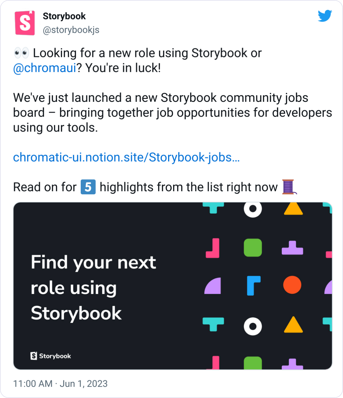Viewport: 343px width, 398px height.
Task: Click the Storybook pink logo avatar
Action: tap(24, 23)
